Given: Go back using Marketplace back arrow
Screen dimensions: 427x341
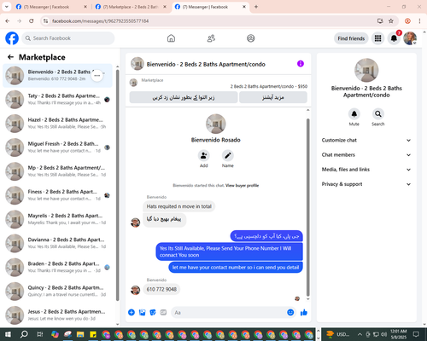Looking at the screenshot, I should point(10,57).
